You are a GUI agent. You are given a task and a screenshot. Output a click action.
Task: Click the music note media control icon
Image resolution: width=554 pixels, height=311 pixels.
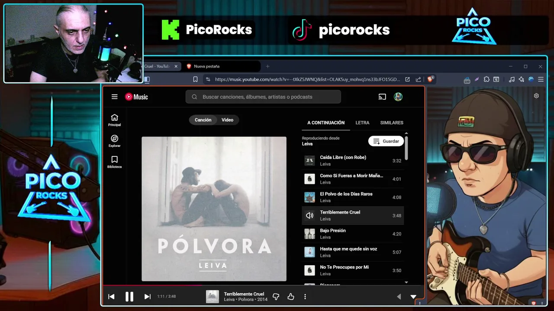tap(512, 79)
